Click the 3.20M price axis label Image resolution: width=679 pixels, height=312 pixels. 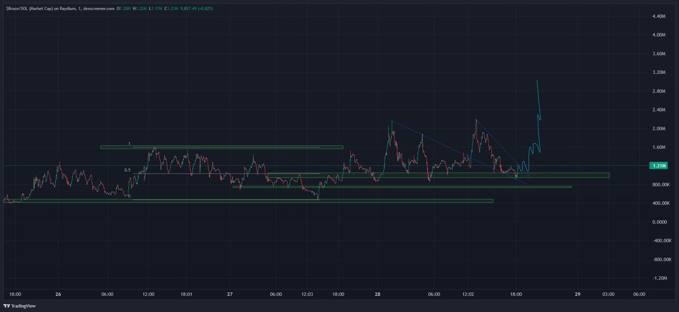(659, 72)
